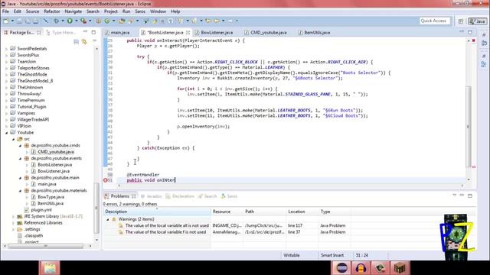Select the Java perspective button
This screenshot has height=275, width=490.
(x=478, y=21)
